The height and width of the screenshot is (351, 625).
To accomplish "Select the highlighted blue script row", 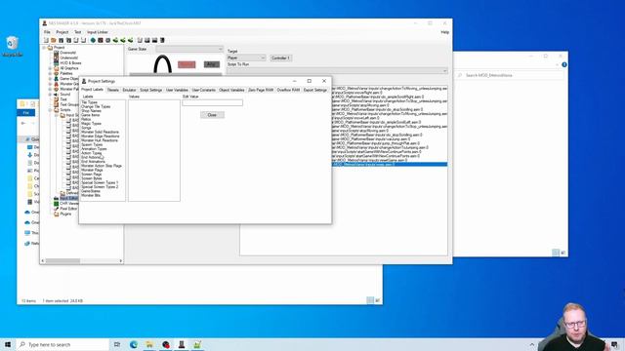I will click(390, 165).
